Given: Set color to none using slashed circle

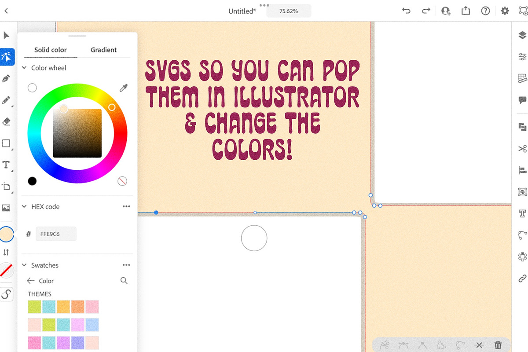Looking at the screenshot, I should [122, 181].
